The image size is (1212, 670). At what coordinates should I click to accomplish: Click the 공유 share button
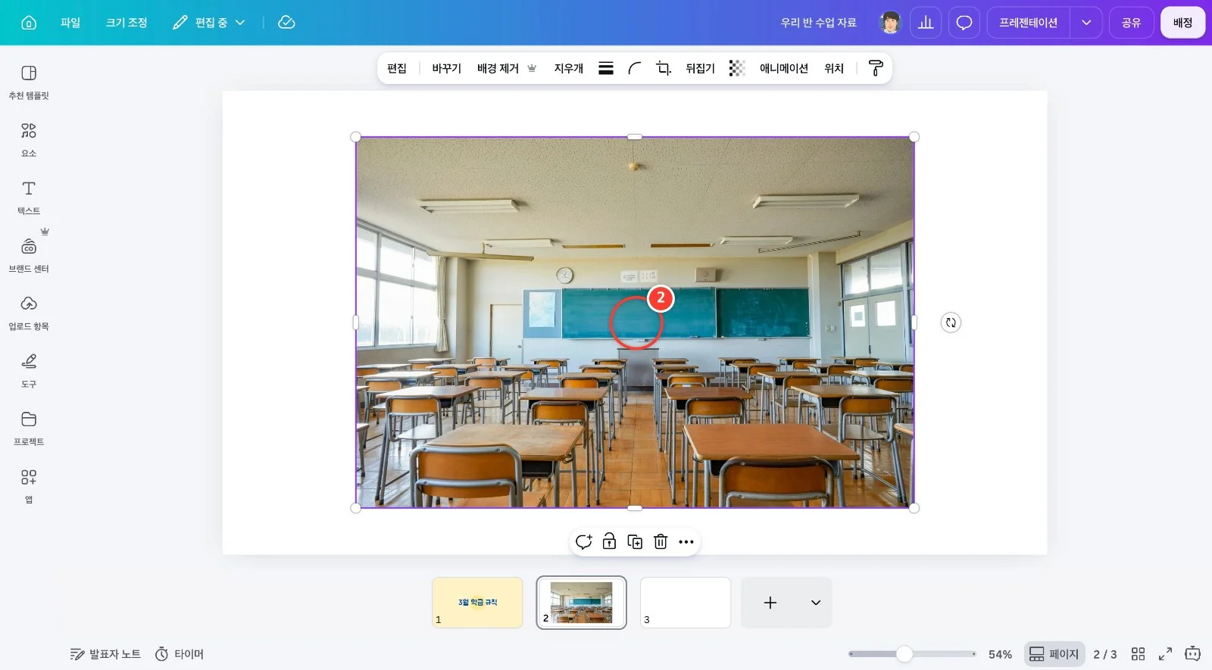click(x=1131, y=23)
